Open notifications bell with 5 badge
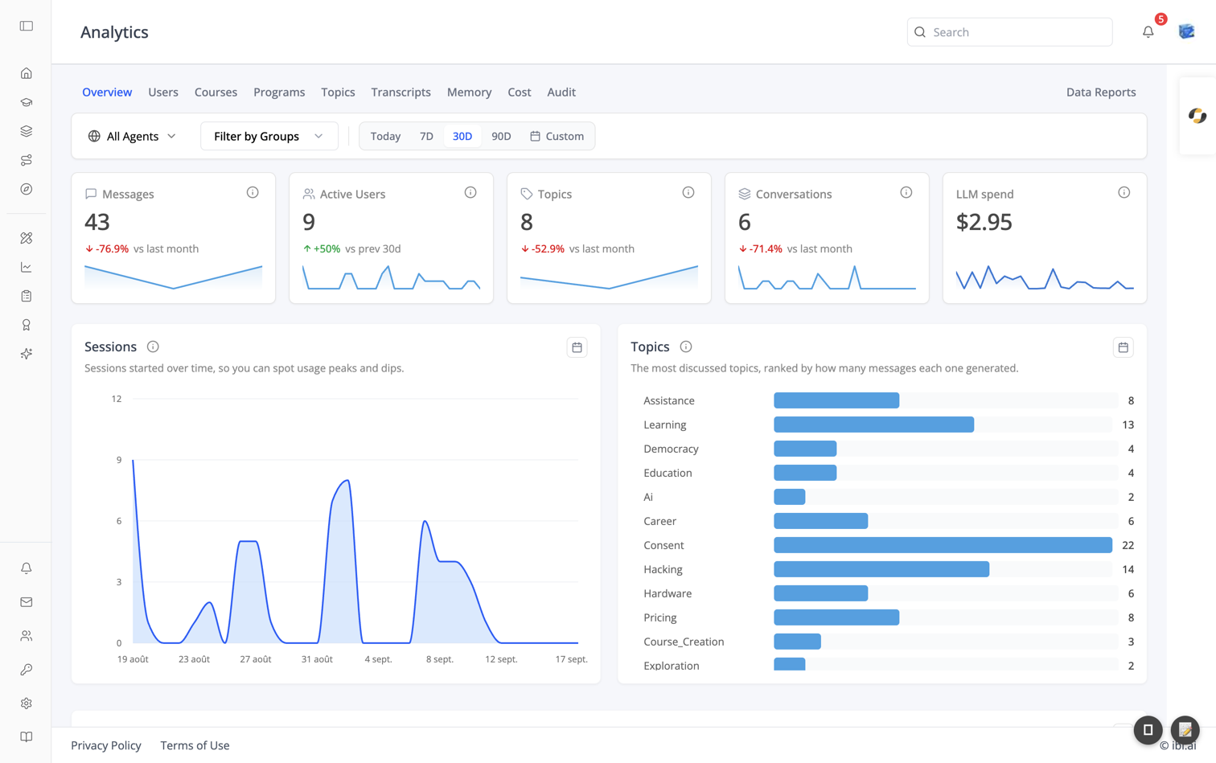The width and height of the screenshot is (1216, 763). tap(1148, 31)
